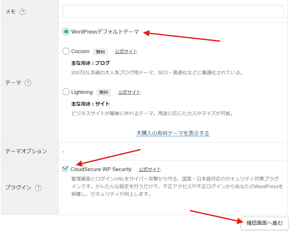The width and height of the screenshot is (291, 233).
Task: Uncheck the CloudSecure WP Security checkbox
Action: coord(65,169)
